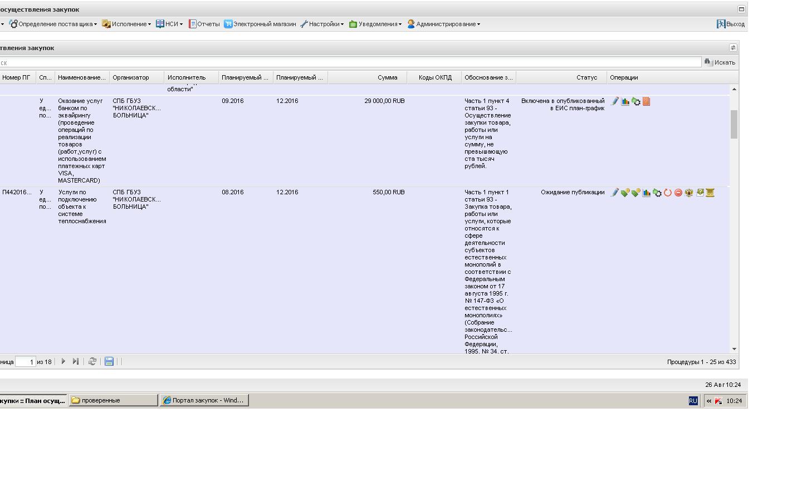Click first green tag icon in the 550,00 RUB row
The width and height of the screenshot is (802, 501).
point(625,193)
